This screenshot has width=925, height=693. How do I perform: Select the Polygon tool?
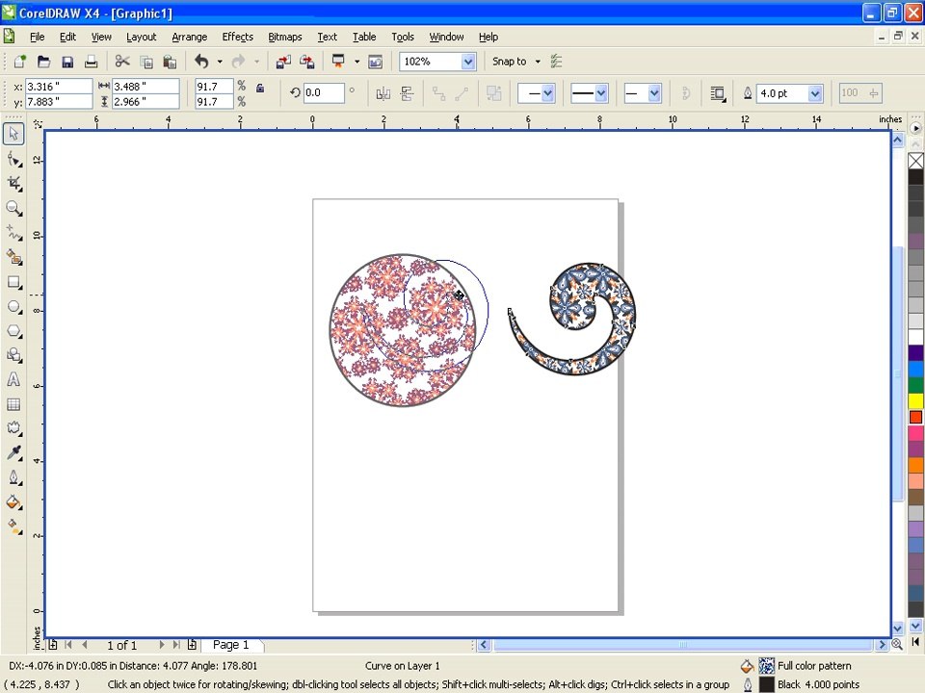pyautogui.click(x=13, y=331)
